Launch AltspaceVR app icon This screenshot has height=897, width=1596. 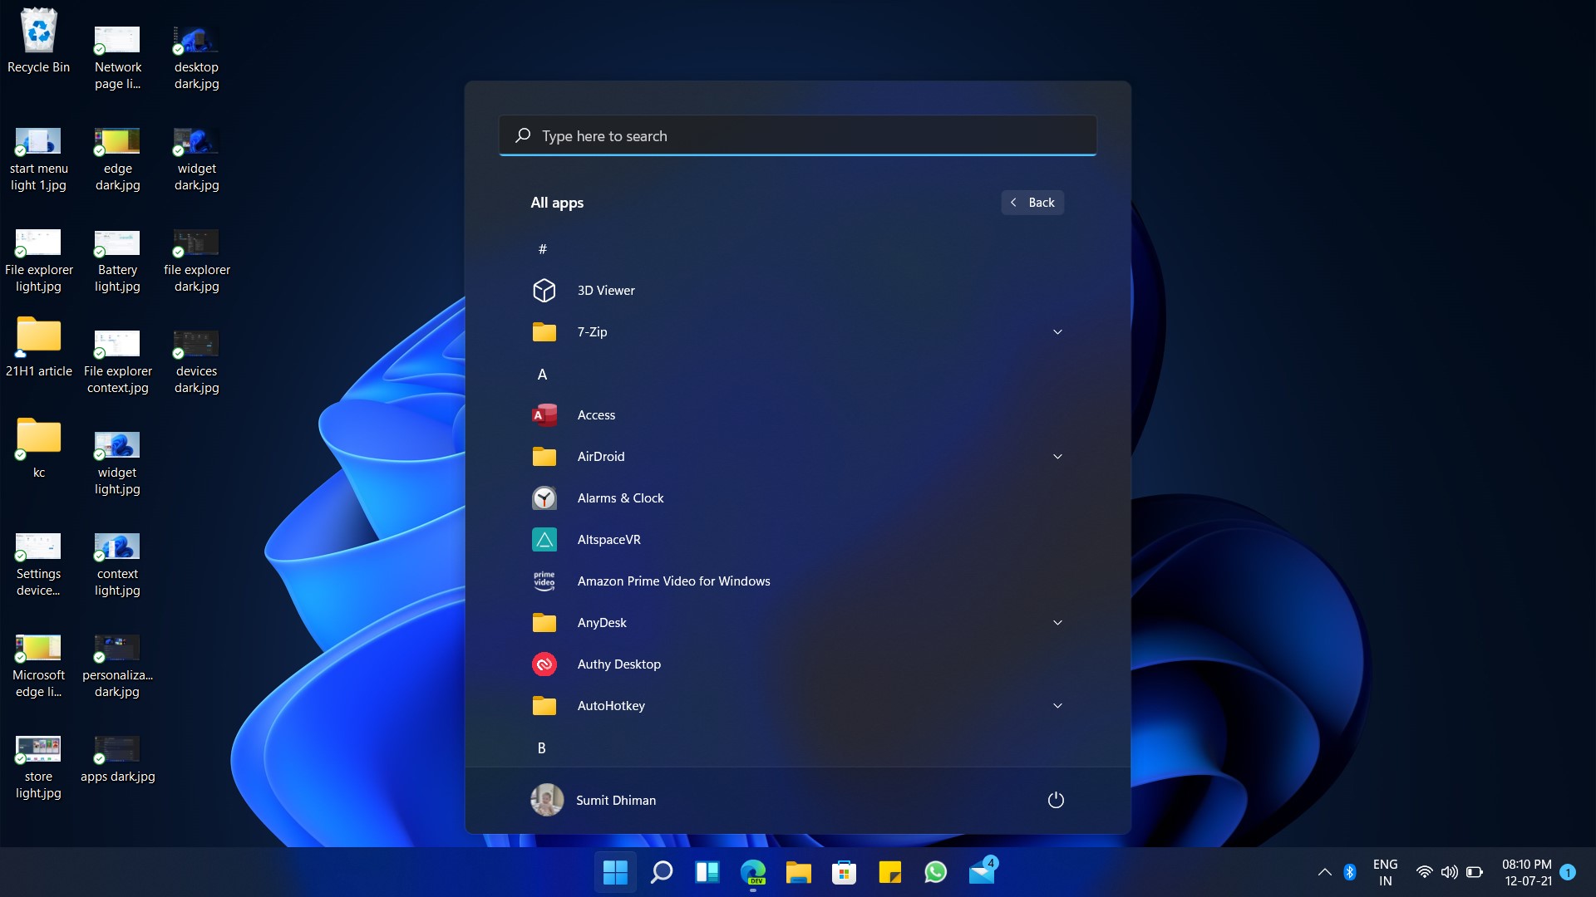544,540
